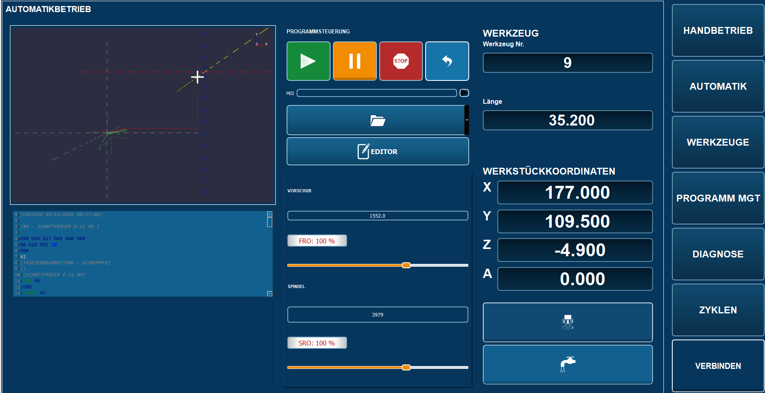This screenshot has height=393, width=765.
Task: Pause program with orange pause button
Action: click(x=355, y=61)
